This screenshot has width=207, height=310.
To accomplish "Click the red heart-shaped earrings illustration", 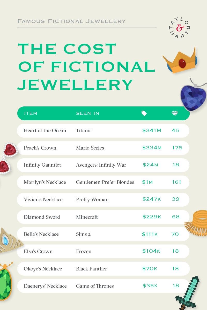I will click(x=8, y=158).
